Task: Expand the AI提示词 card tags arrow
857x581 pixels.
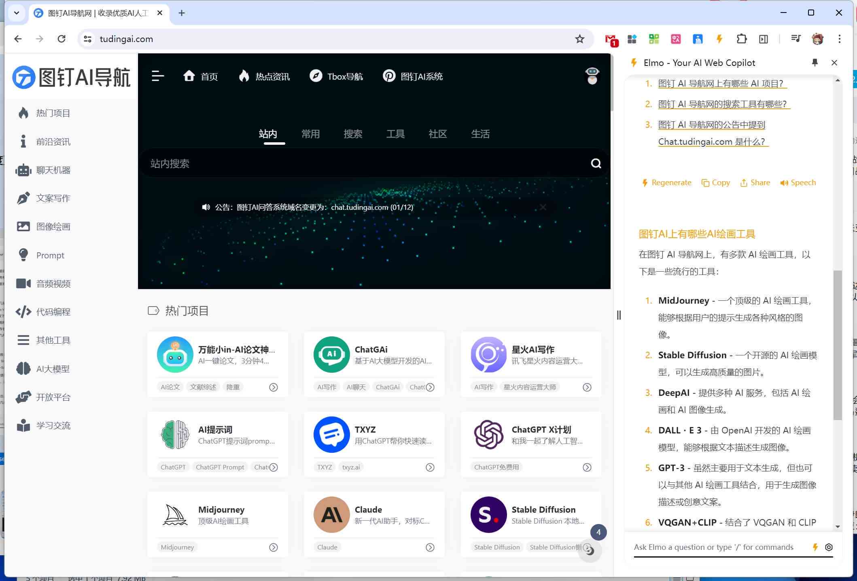Action: point(274,467)
